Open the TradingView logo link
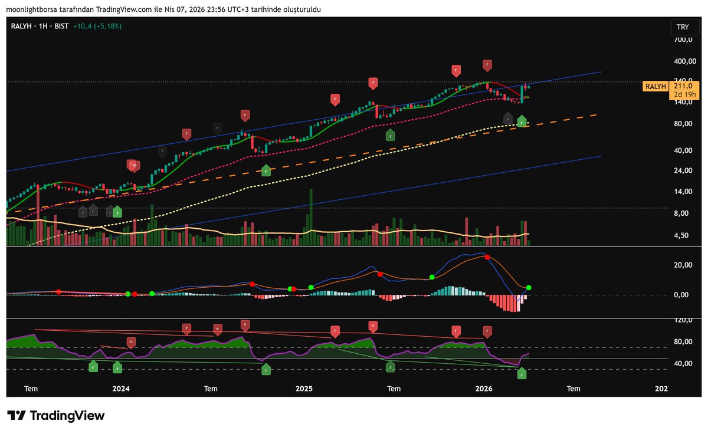 click(x=56, y=415)
